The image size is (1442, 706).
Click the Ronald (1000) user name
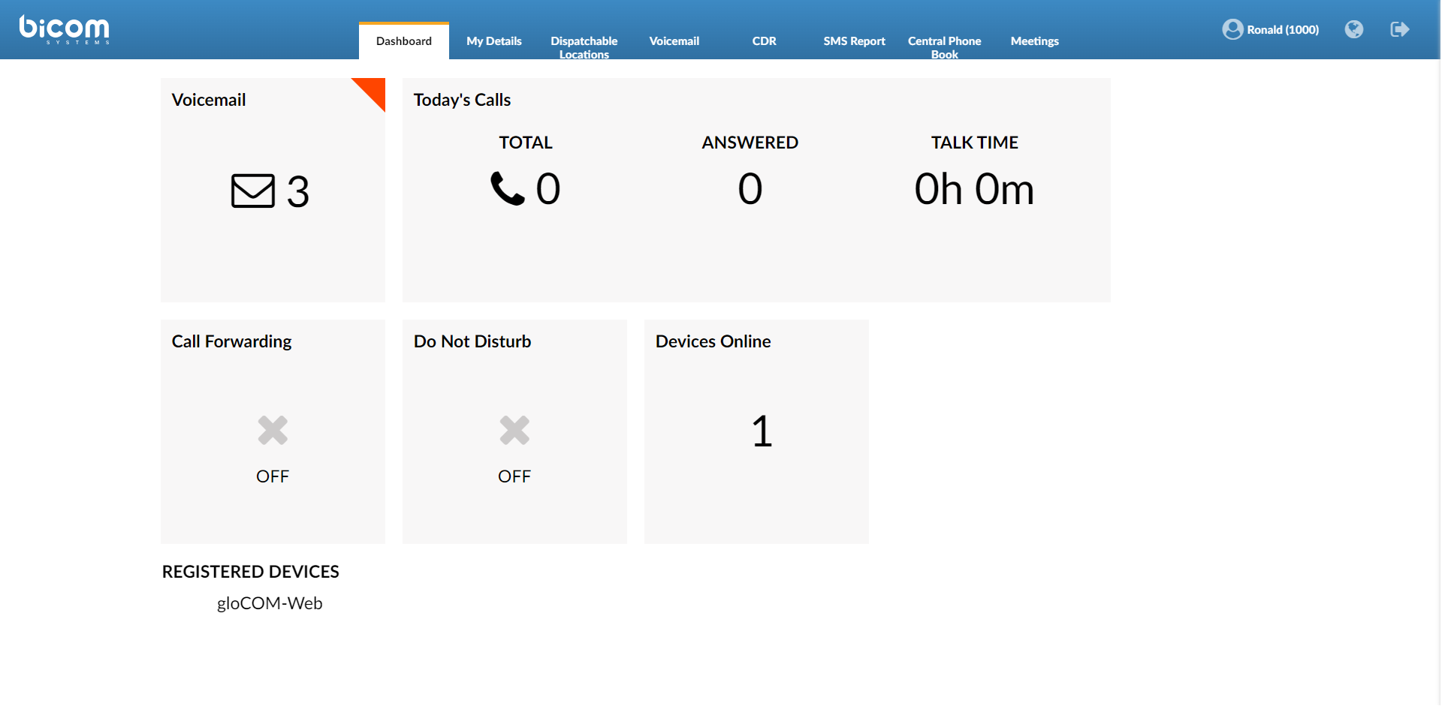coord(1283,30)
